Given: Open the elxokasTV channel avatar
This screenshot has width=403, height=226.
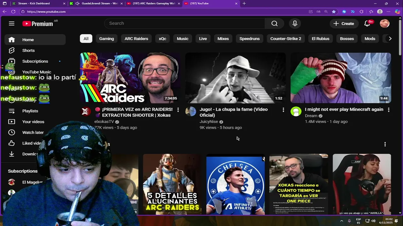Looking at the screenshot, I should (x=86, y=111).
